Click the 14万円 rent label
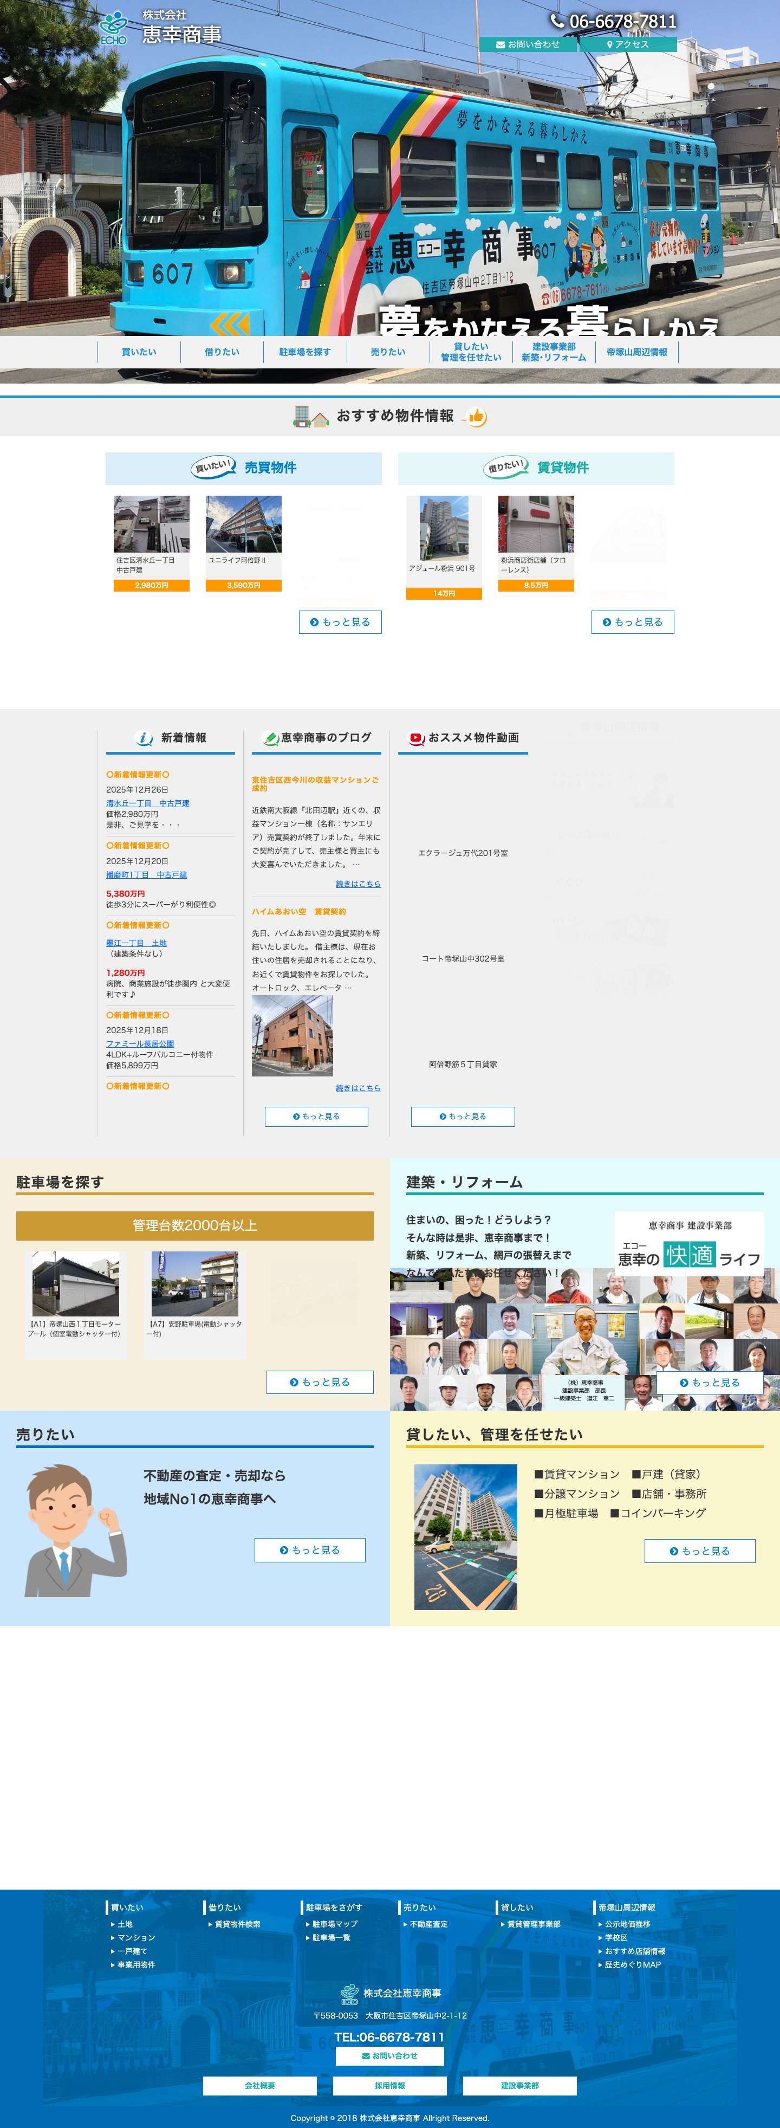 (x=444, y=593)
